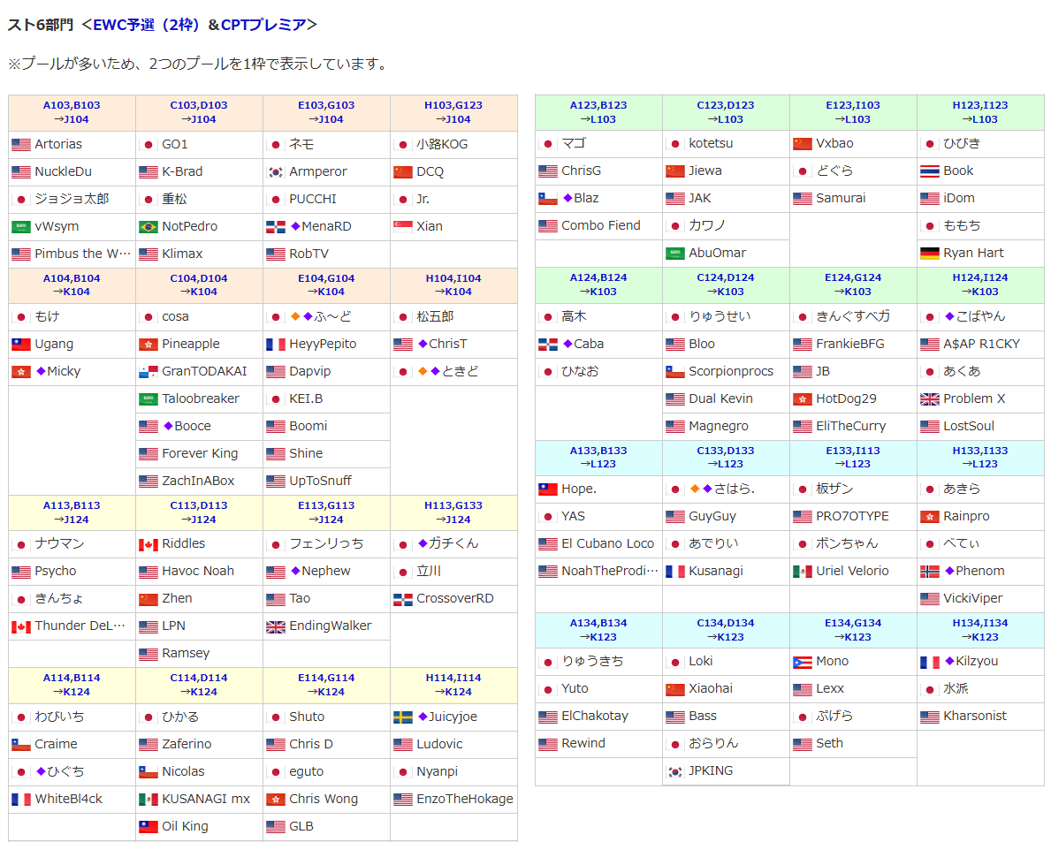Click UK flag beside Problem X
The width and height of the screenshot is (1051, 842).
click(x=930, y=399)
